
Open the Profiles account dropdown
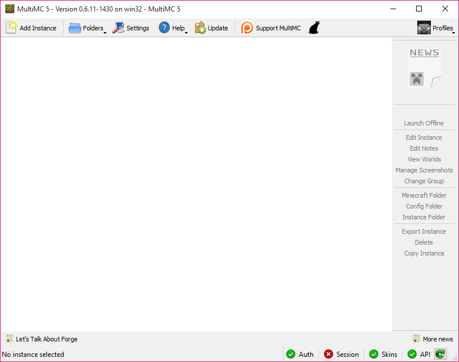point(436,28)
